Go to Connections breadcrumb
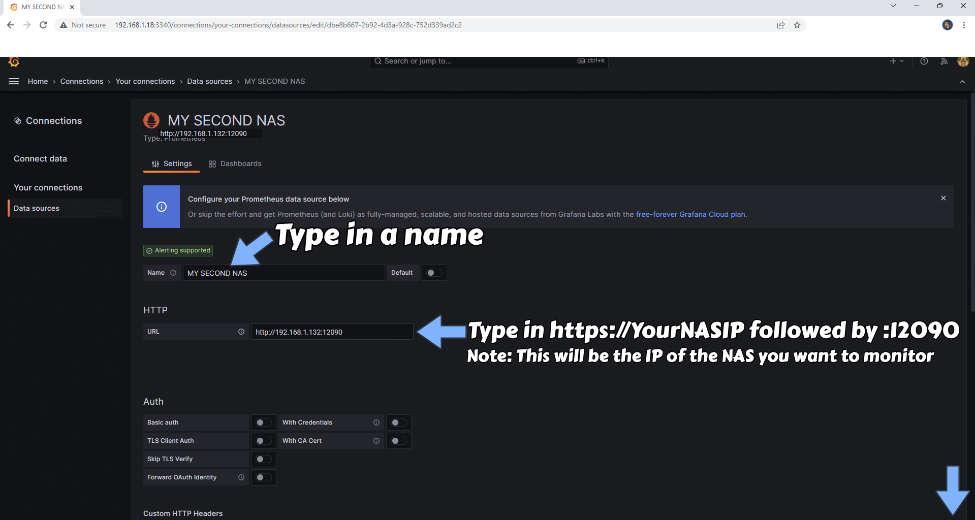This screenshot has height=520, width=975. [x=82, y=81]
